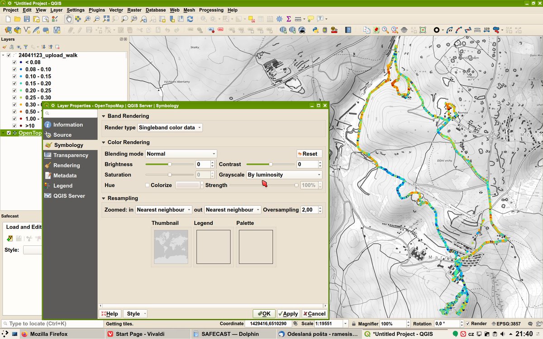
Task: Open the Python Console icon
Action: 315,30
